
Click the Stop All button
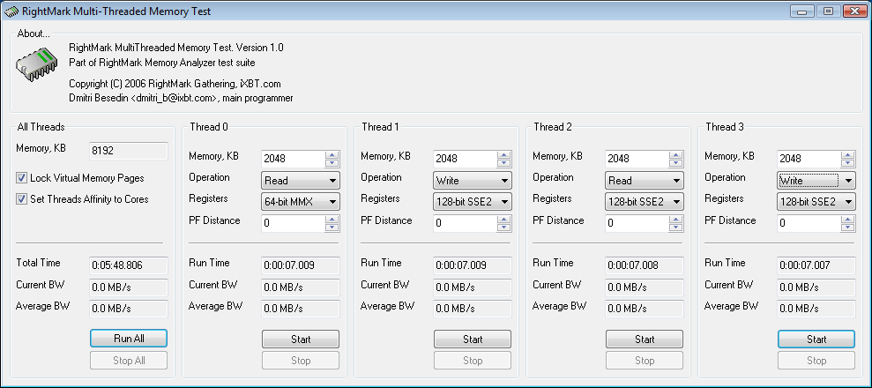(129, 360)
